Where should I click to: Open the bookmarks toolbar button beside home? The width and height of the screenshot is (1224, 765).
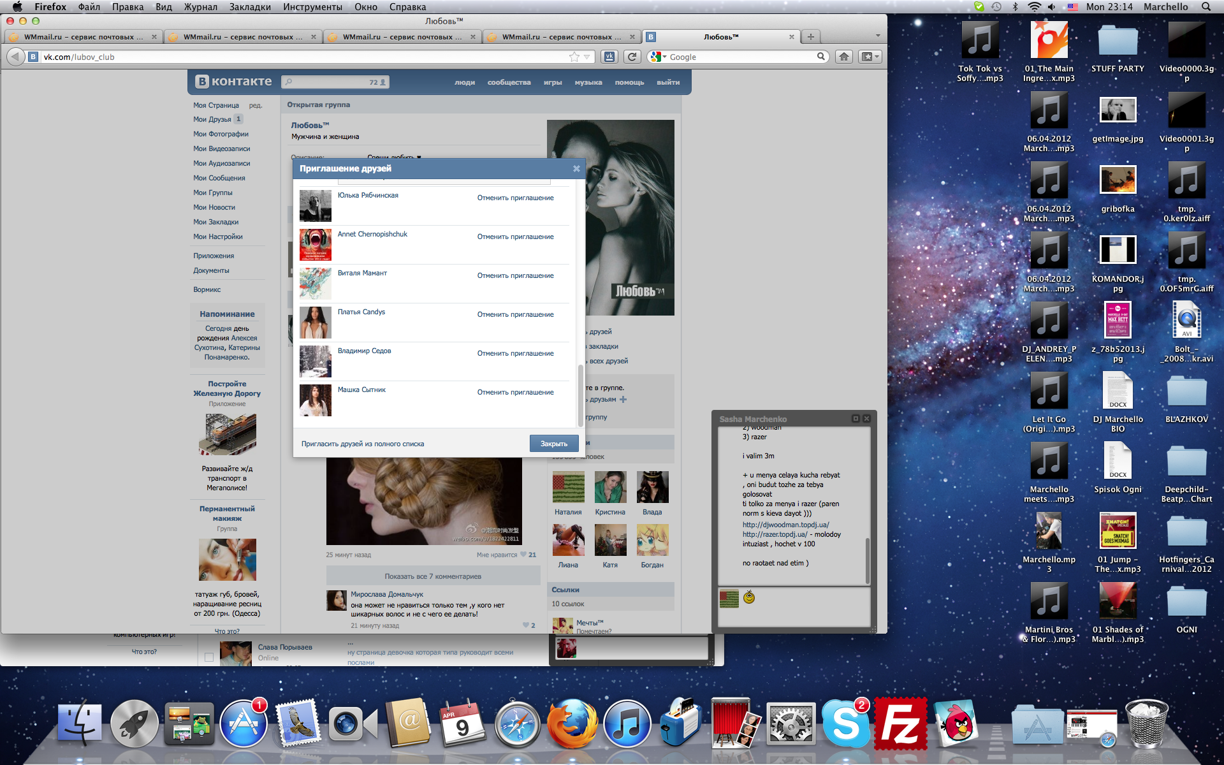pyautogui.click(x=870, y=57)
